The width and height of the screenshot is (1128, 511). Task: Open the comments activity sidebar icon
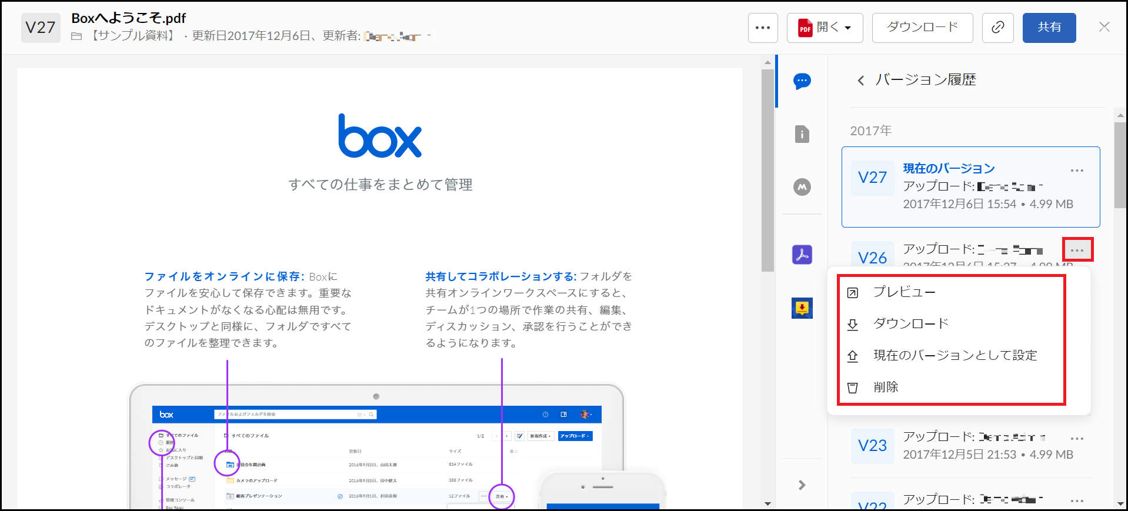point(802,81)
